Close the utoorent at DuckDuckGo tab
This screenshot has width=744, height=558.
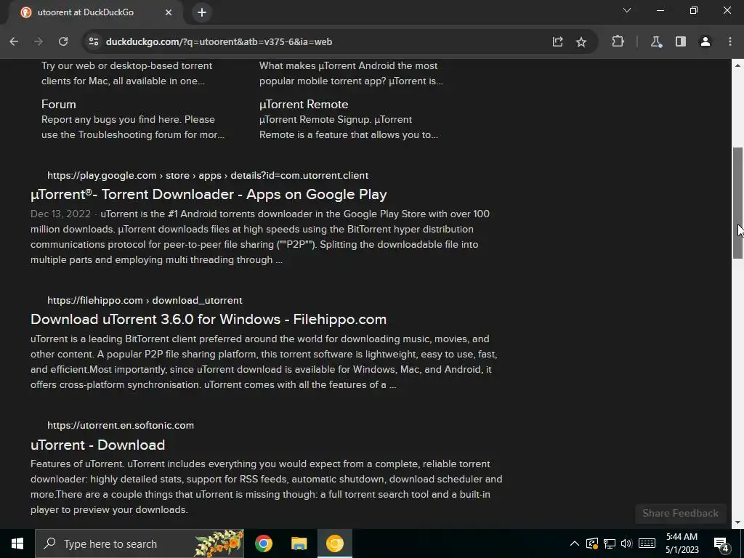(169, 12)
